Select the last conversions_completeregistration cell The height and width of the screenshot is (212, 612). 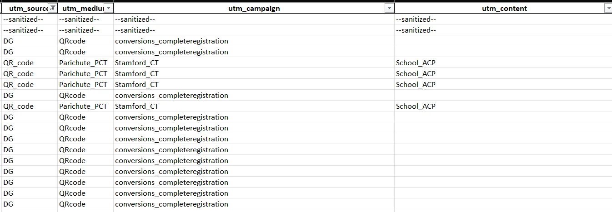[254, 204]
